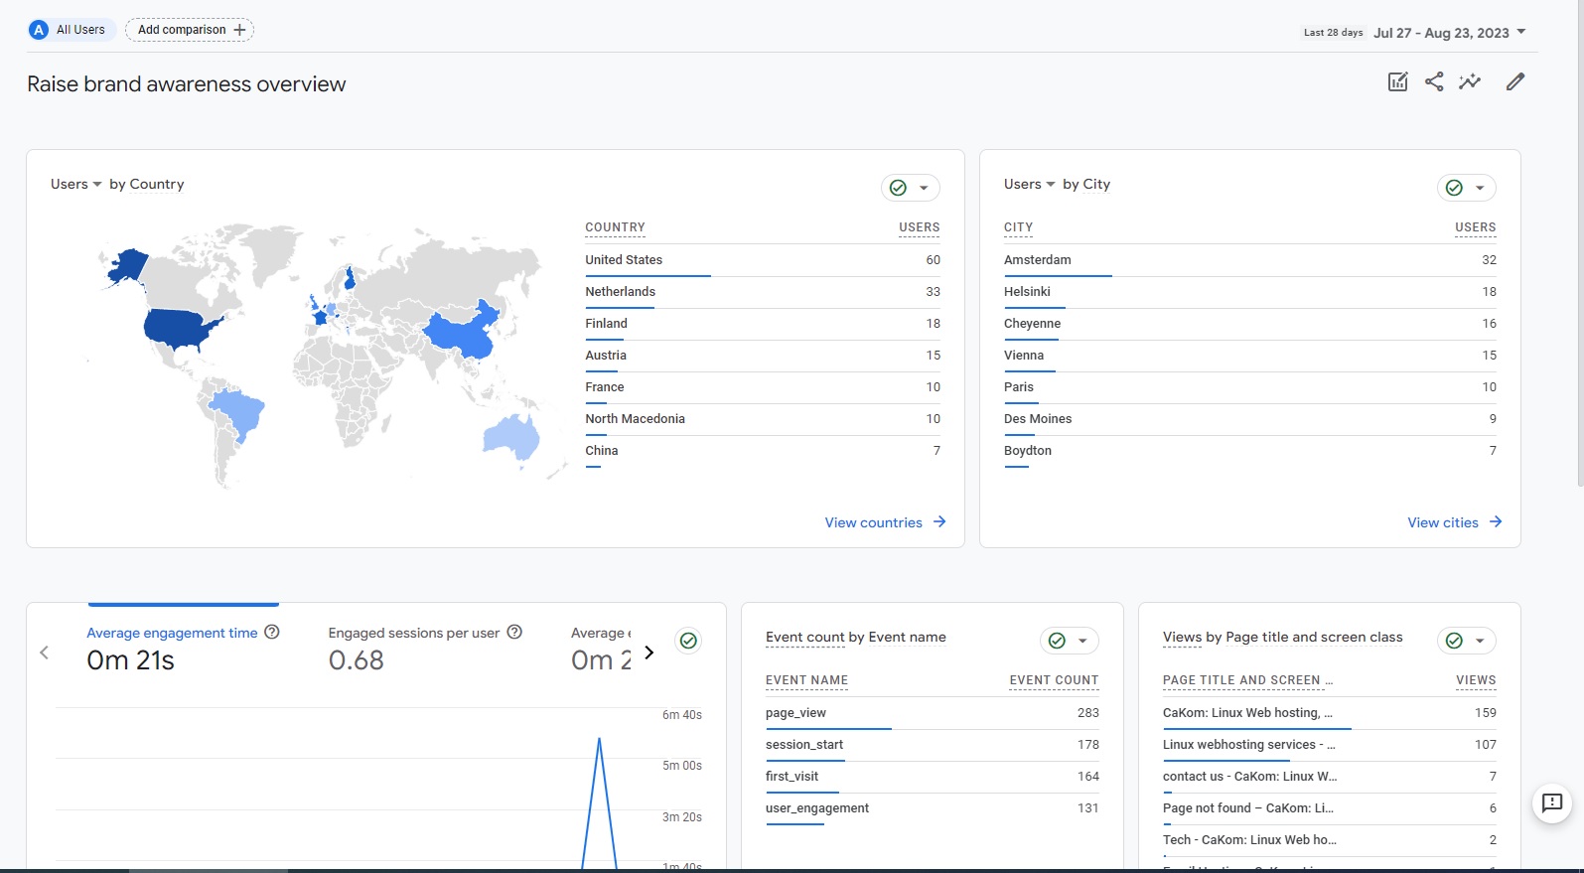Screen dimensions: 1584x873
Task: Click Paris city row
Action: tap(1250, 387)
